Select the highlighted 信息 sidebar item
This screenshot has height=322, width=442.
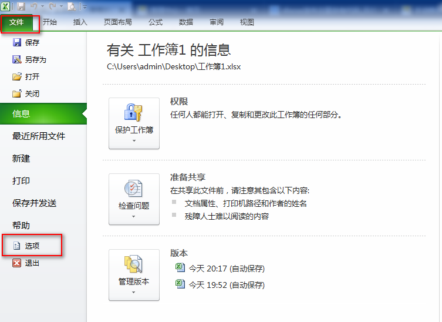pos(43,114)
